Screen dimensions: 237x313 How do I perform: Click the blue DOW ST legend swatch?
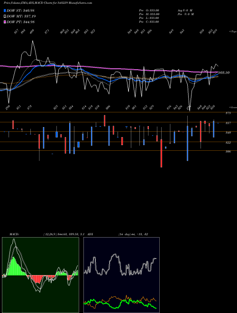(x=5, y=10)
